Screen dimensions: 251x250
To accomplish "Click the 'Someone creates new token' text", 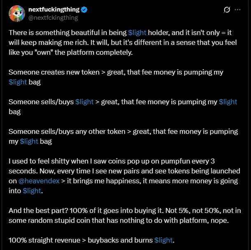I will pos(53,72).
